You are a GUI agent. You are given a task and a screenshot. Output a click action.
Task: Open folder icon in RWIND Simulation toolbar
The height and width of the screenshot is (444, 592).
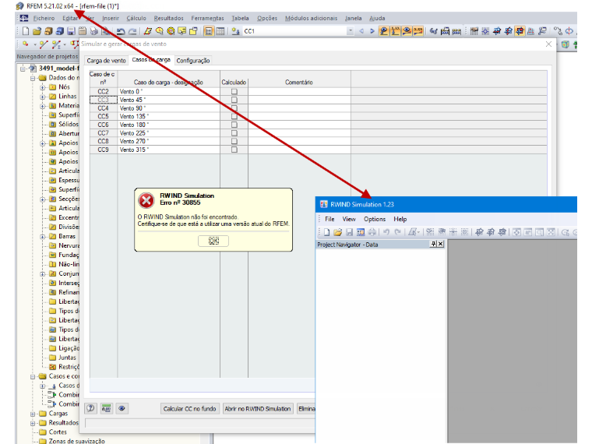(x=337, y=232)
